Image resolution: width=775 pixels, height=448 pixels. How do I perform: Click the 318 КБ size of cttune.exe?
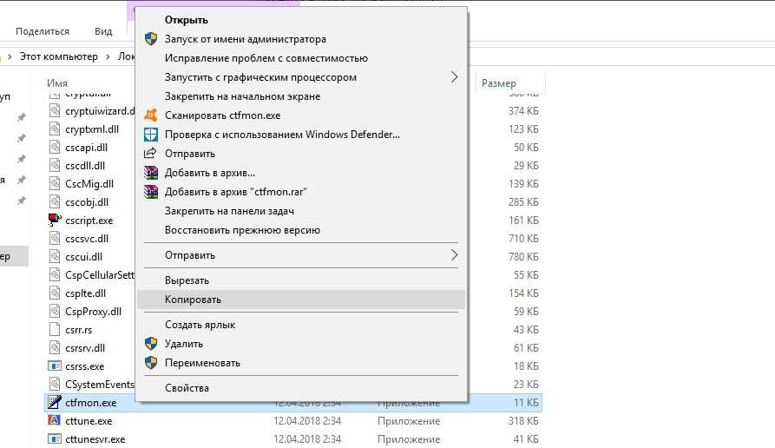[523, 421]
